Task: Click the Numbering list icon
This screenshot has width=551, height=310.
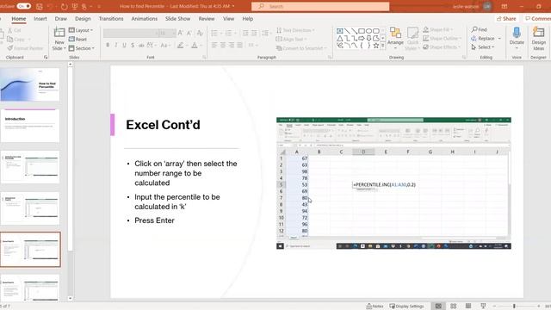Action: [229, 33]
